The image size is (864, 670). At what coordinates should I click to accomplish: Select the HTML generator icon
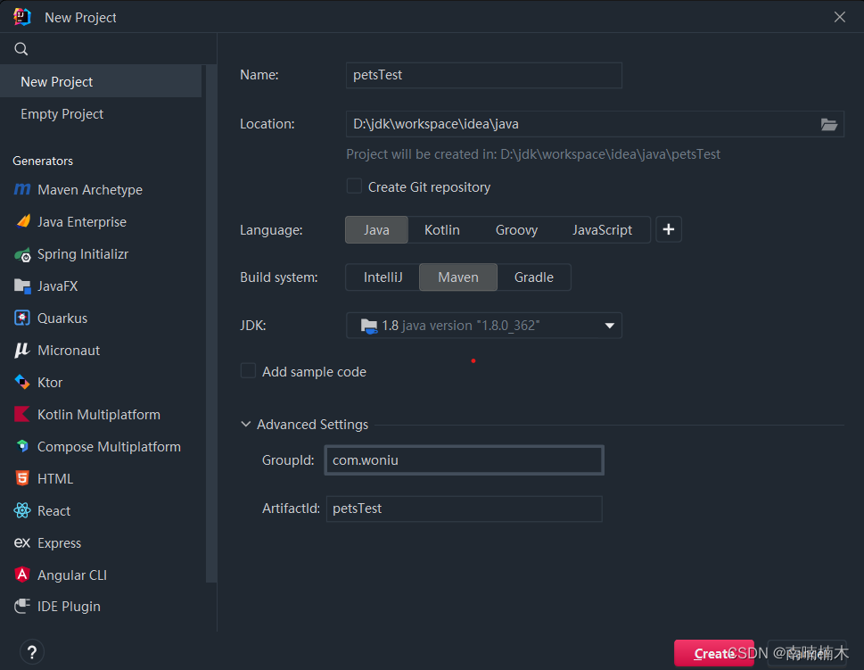tap(22, 478)
